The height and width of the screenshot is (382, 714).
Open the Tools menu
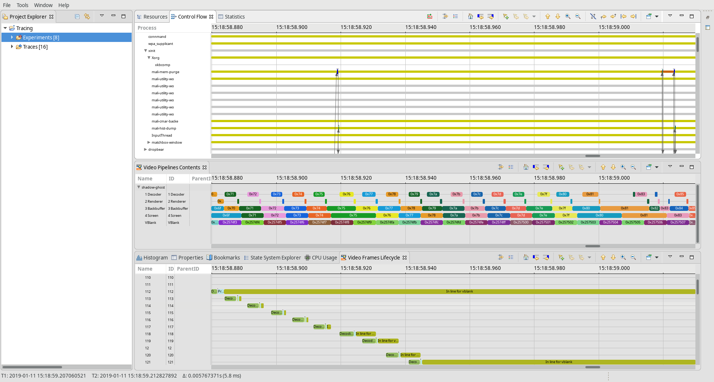click(22, 5)
